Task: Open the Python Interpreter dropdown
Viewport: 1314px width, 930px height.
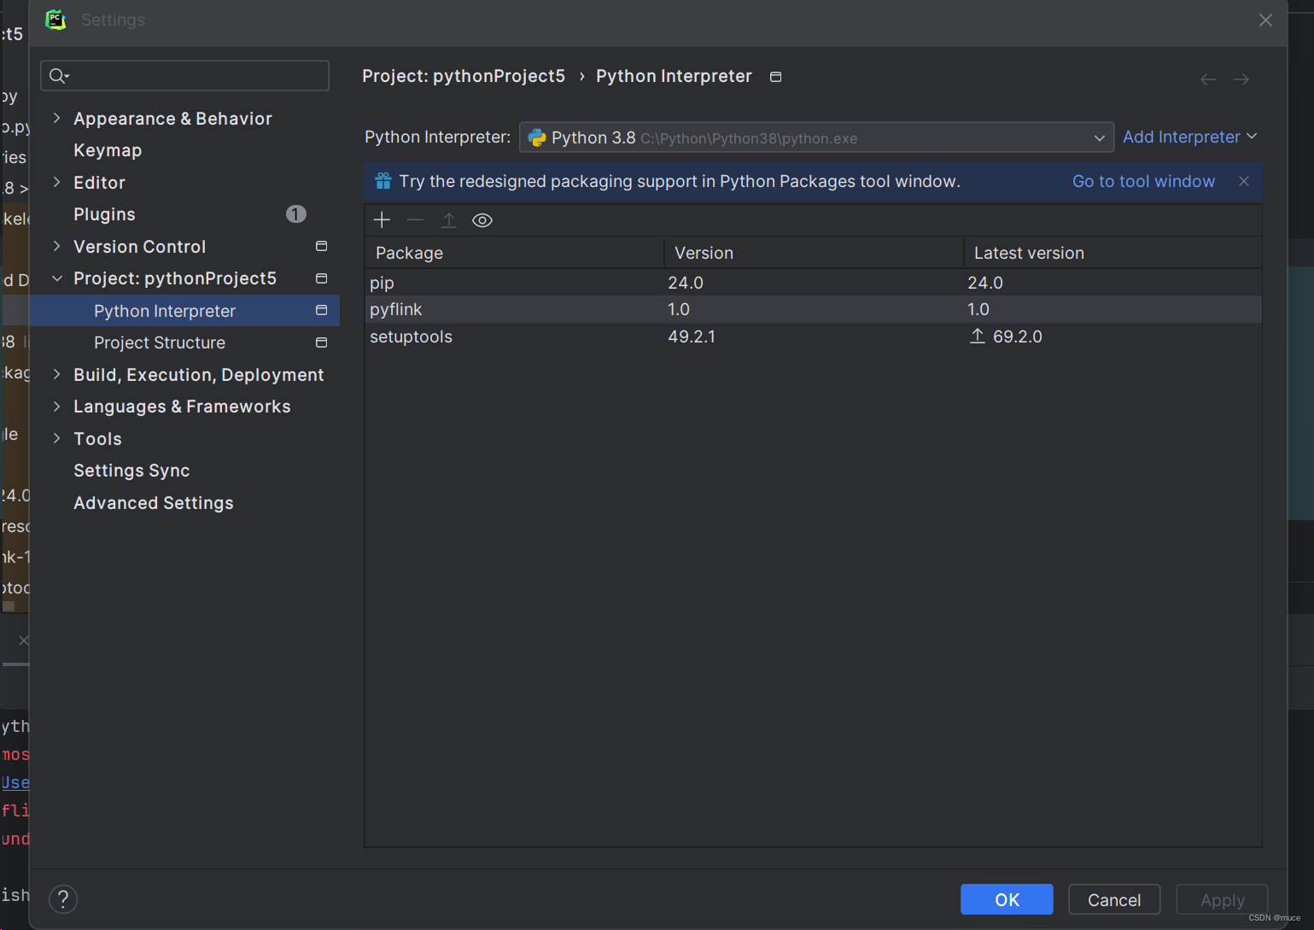Action: [x=1099, y=137]
